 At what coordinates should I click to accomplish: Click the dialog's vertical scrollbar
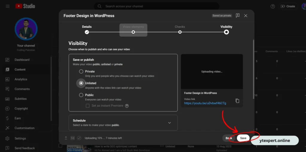253,75
